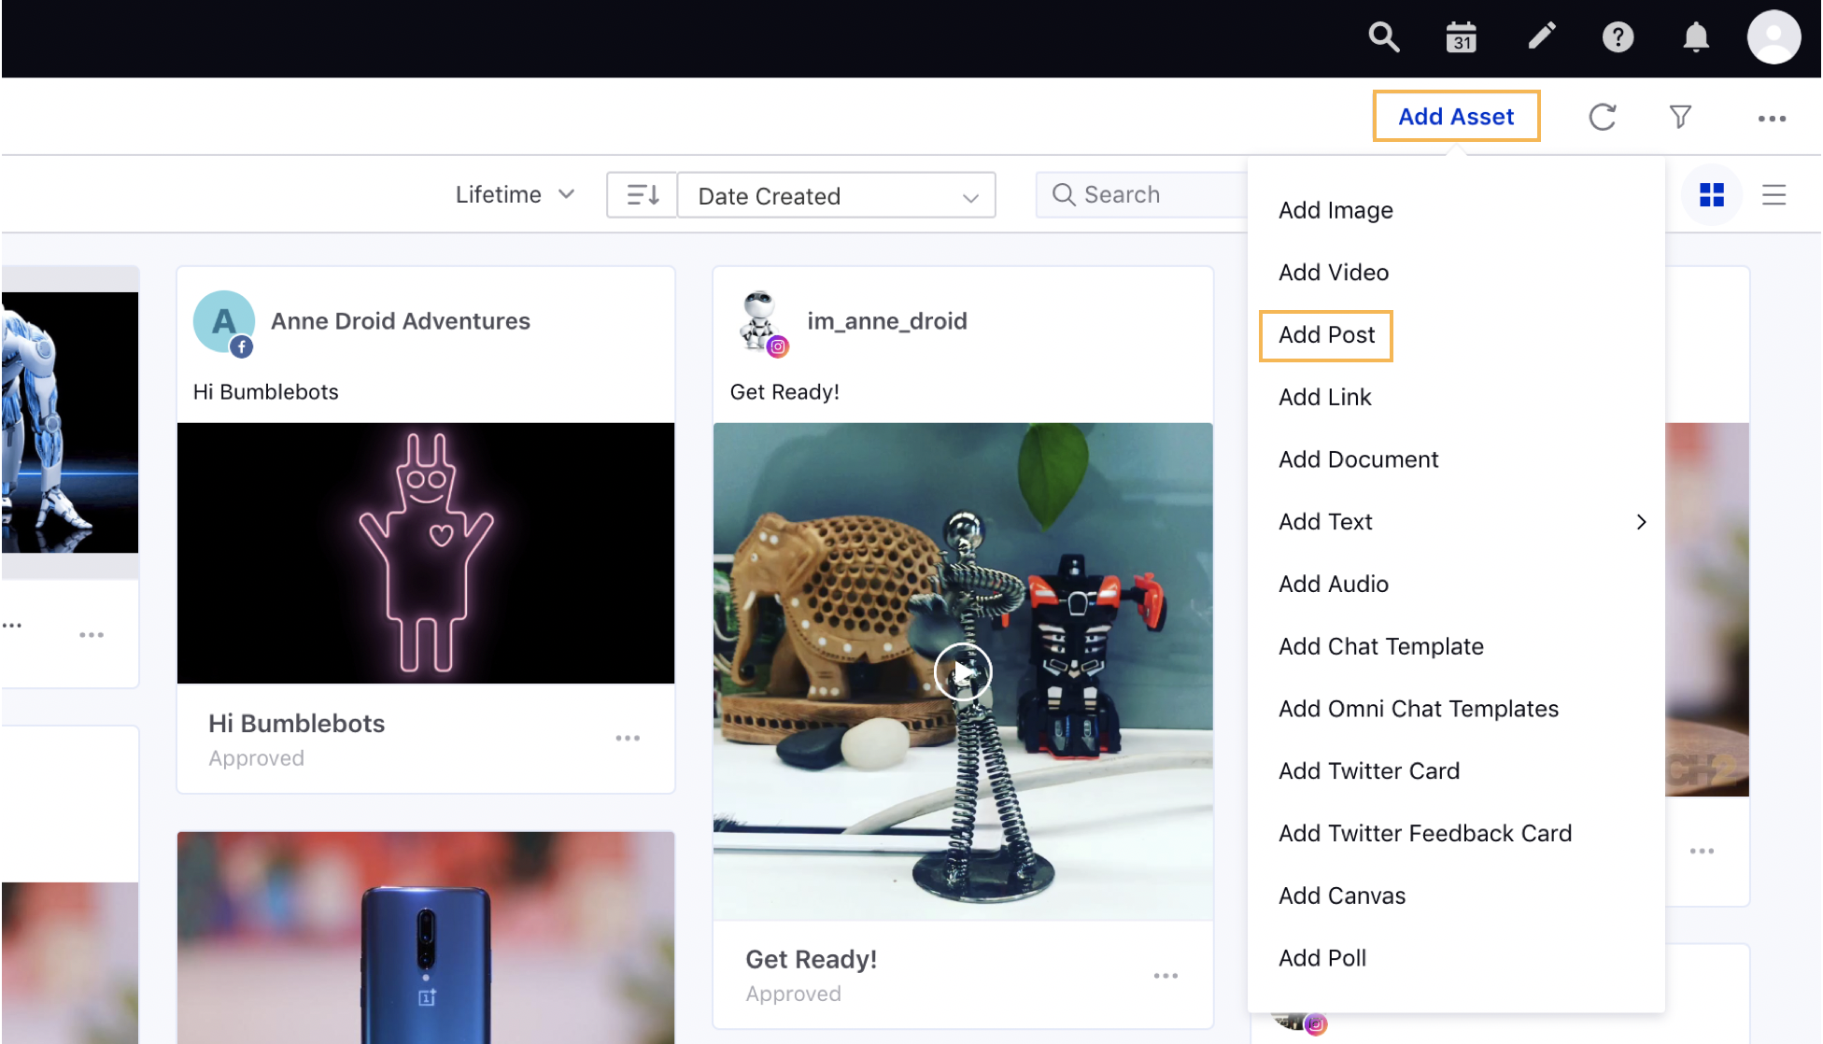Open the robot image at left edge

coord(70,422)
